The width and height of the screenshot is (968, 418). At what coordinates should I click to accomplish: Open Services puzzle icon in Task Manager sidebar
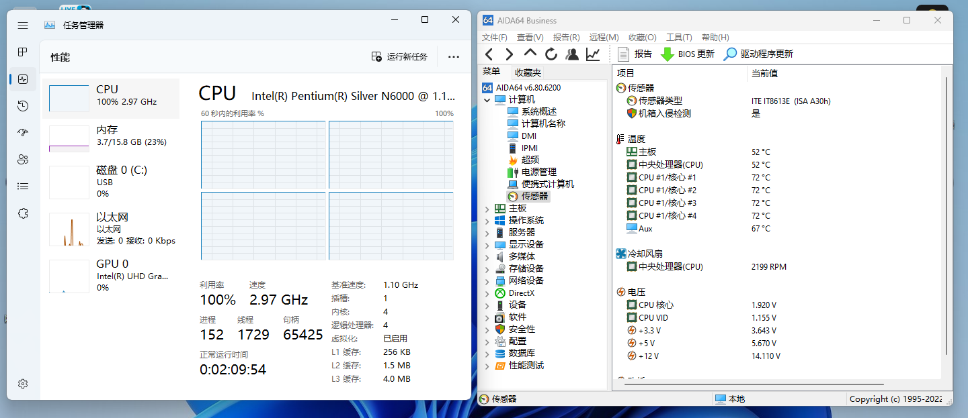23,213
